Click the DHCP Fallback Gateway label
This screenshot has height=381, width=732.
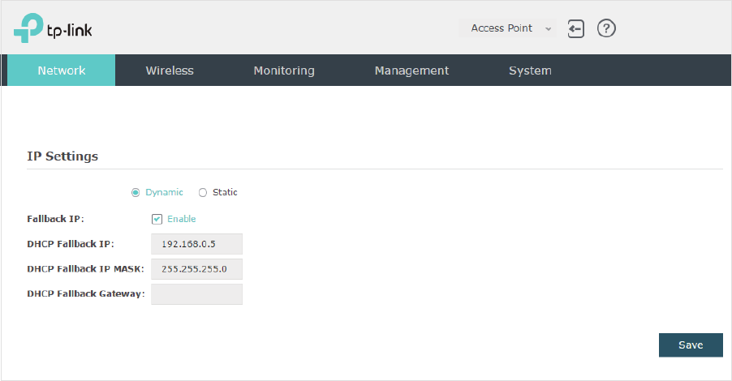(86, 293)
